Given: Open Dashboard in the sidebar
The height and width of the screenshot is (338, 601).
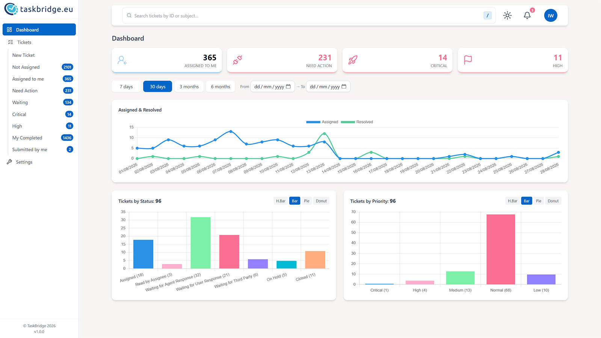Looking at the screenshot, I should [39, 30].
